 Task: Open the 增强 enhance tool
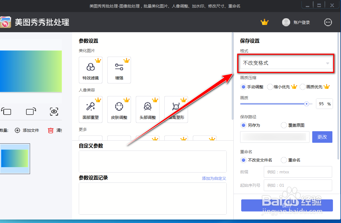coord(119,70)
